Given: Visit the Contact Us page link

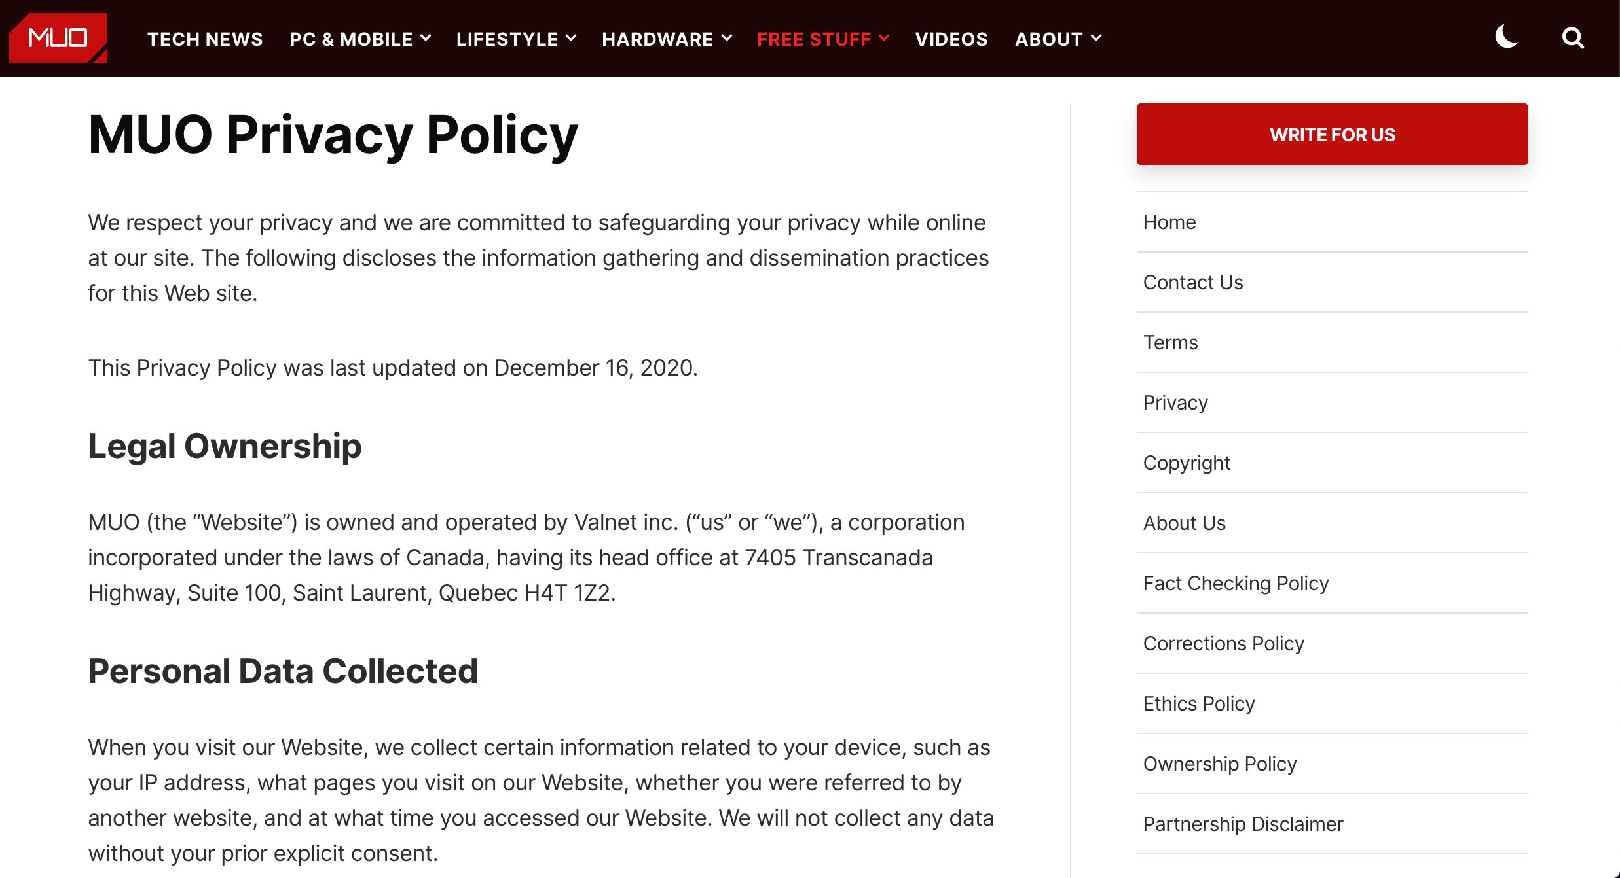Looking at the screenshot, I should point(1192,283).
